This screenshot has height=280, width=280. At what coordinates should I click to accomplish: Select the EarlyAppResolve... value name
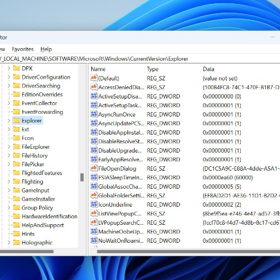point(120,160)
